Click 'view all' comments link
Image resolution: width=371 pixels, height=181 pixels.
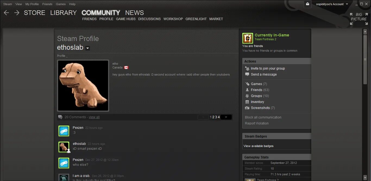(x=94, y=117)
